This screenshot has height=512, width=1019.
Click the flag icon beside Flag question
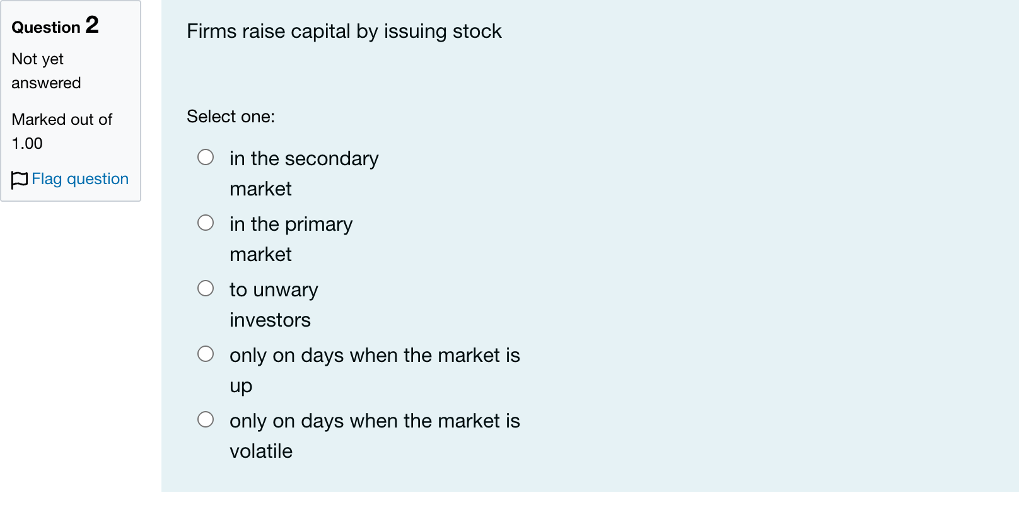[x=20, y=180]
